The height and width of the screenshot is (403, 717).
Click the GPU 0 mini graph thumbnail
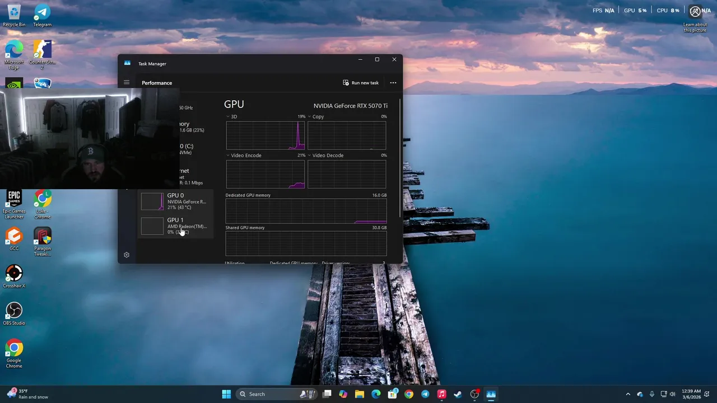click(152, 201)
